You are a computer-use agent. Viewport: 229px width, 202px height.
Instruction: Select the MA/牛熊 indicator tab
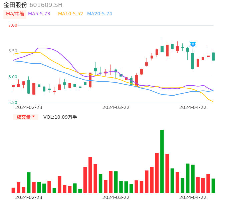click(x=15, y=14)
